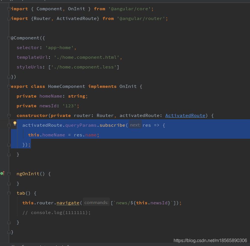
Task: Click the yellow lightbulb quick-fix icon
Action: tap(15, 123)
